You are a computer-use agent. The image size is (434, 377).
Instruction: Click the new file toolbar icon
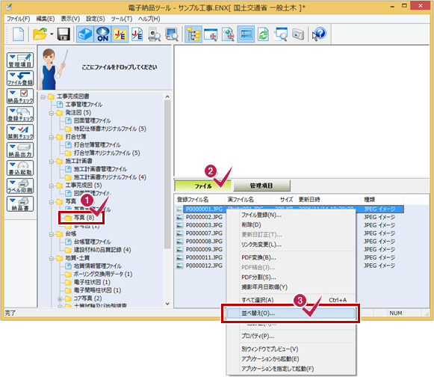coord(18,34)
